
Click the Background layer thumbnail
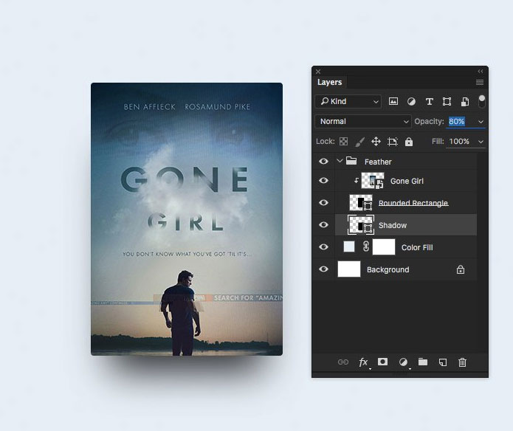tap(349, 269)
